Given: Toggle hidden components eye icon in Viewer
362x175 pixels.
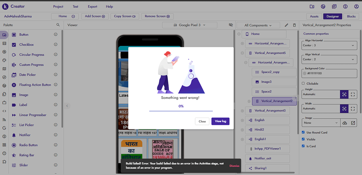Looking at the screenshot, I should coord(231,25).
